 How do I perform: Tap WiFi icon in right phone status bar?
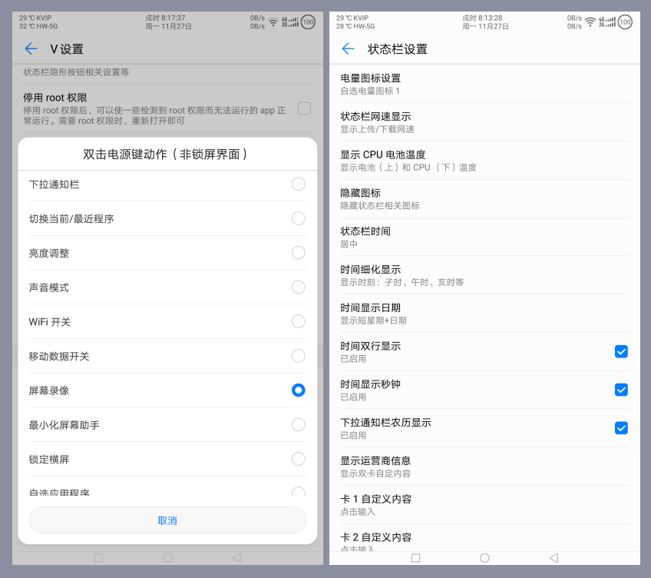(590, 22)
